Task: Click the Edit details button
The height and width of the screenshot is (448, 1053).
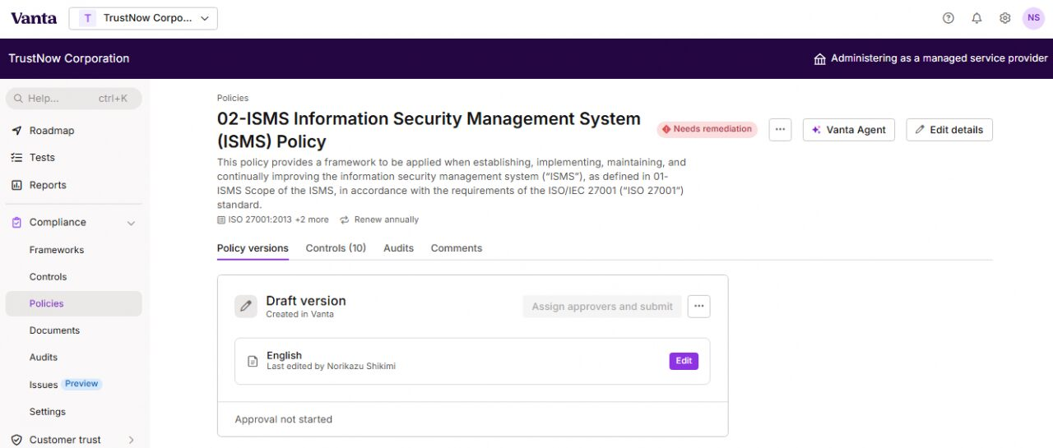Action: coord(949,130)
